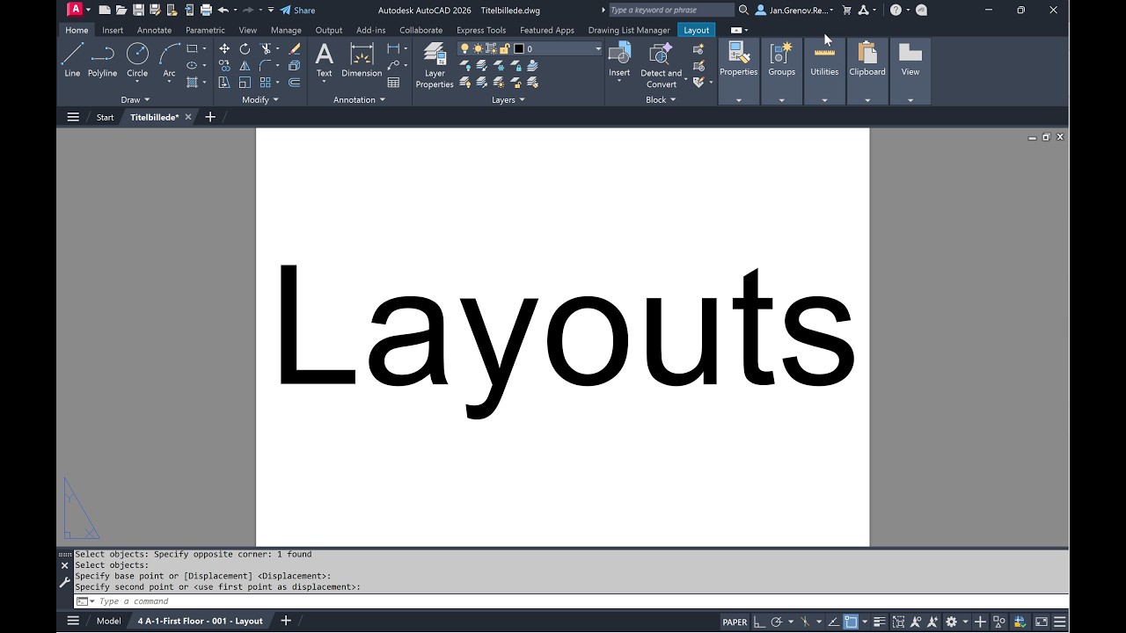Open the Parametric ribbon tab
The width and height of the screenshot is (1126, 633).
(205, 30)
